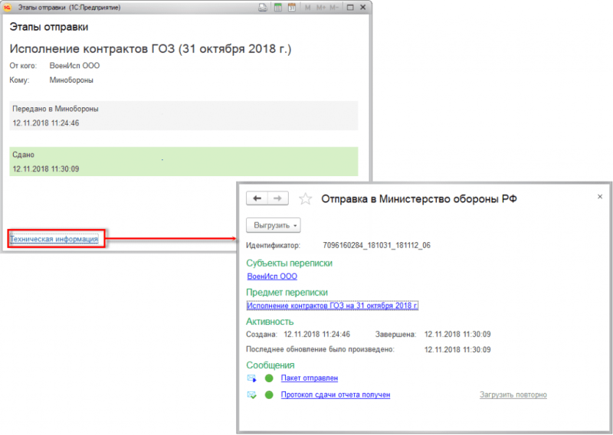Click the M+ memory button
The width and height of the screenshot is (613, 435).
pyautogui.click(x=321, y=8)
